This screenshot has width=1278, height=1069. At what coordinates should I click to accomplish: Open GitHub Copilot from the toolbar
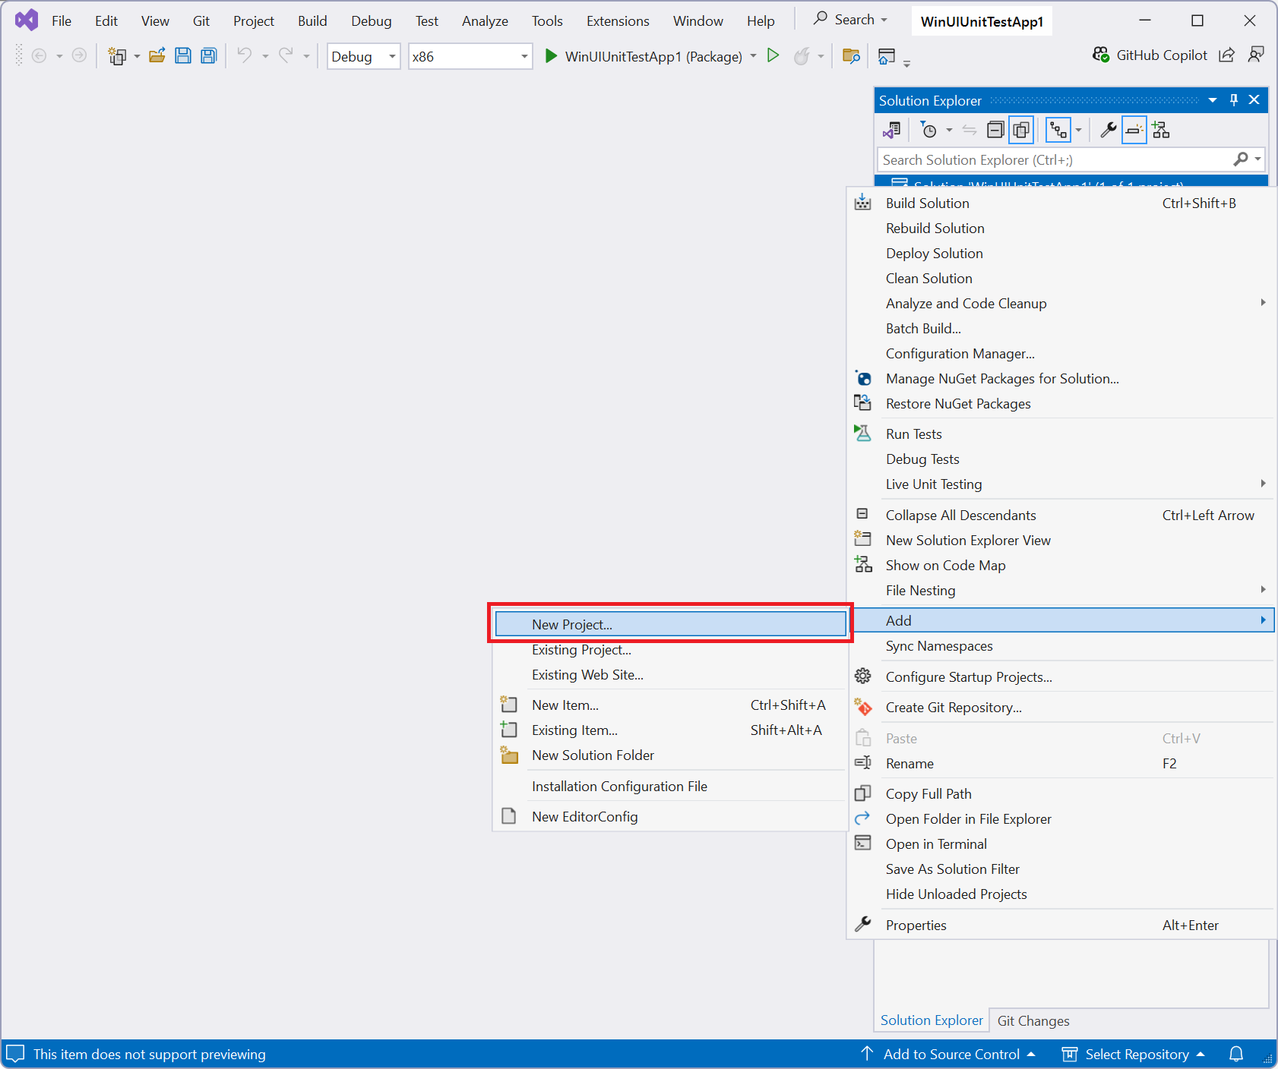pos(1150,55)
